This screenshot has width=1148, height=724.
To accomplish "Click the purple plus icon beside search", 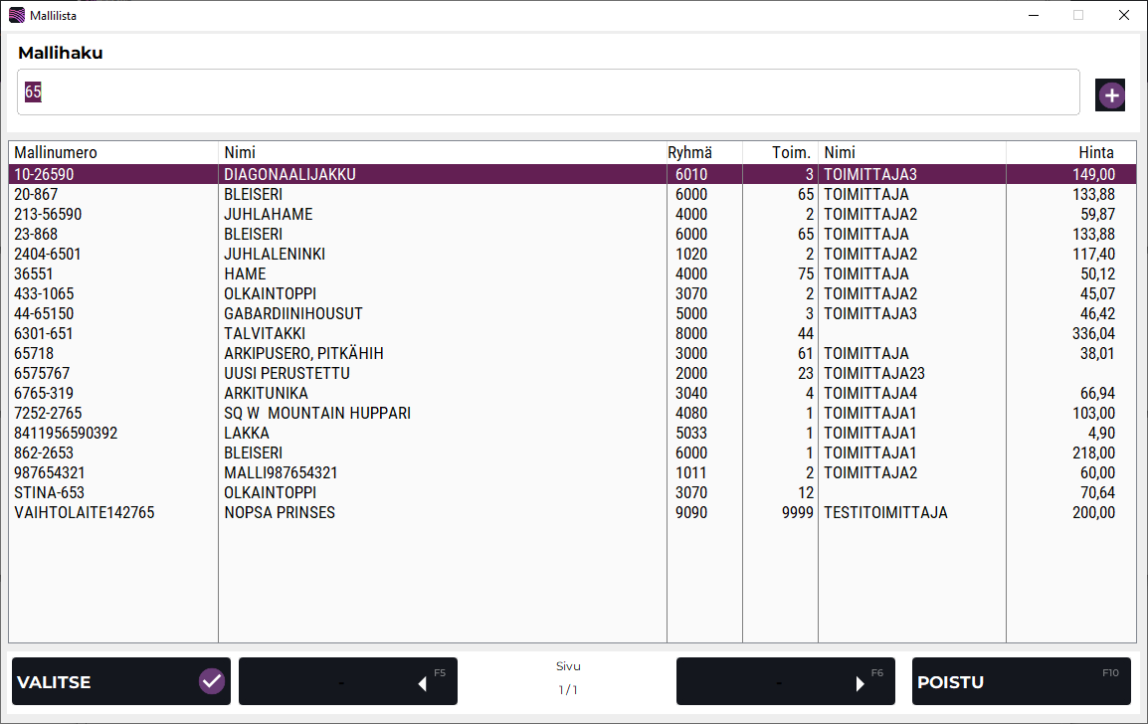I will tap(1111, 95).
